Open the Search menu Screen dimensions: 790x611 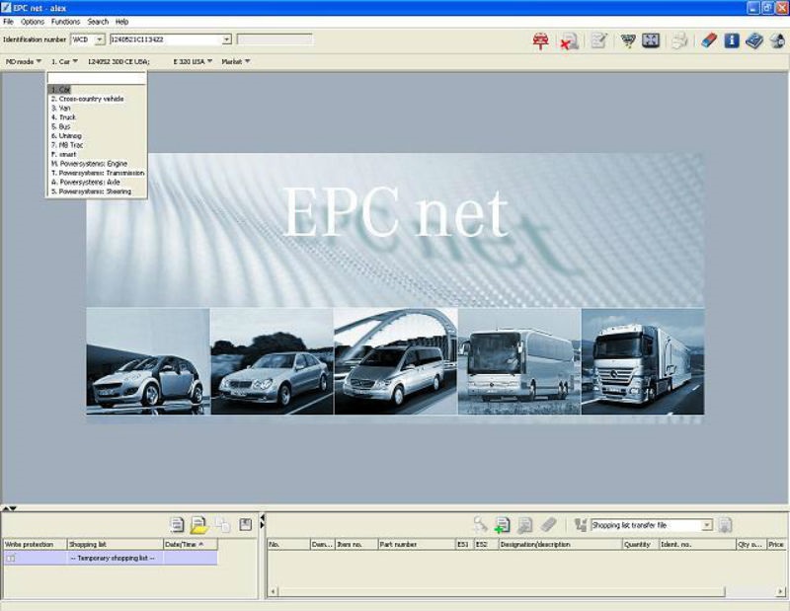[98, 22]
